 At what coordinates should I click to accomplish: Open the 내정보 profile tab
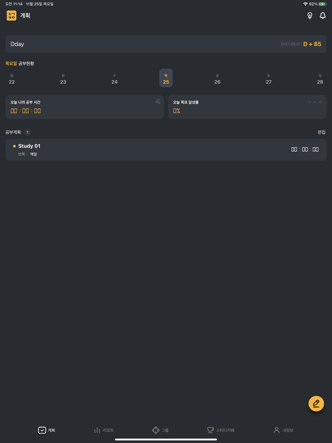pyautogui.click(x=283, y=430)
